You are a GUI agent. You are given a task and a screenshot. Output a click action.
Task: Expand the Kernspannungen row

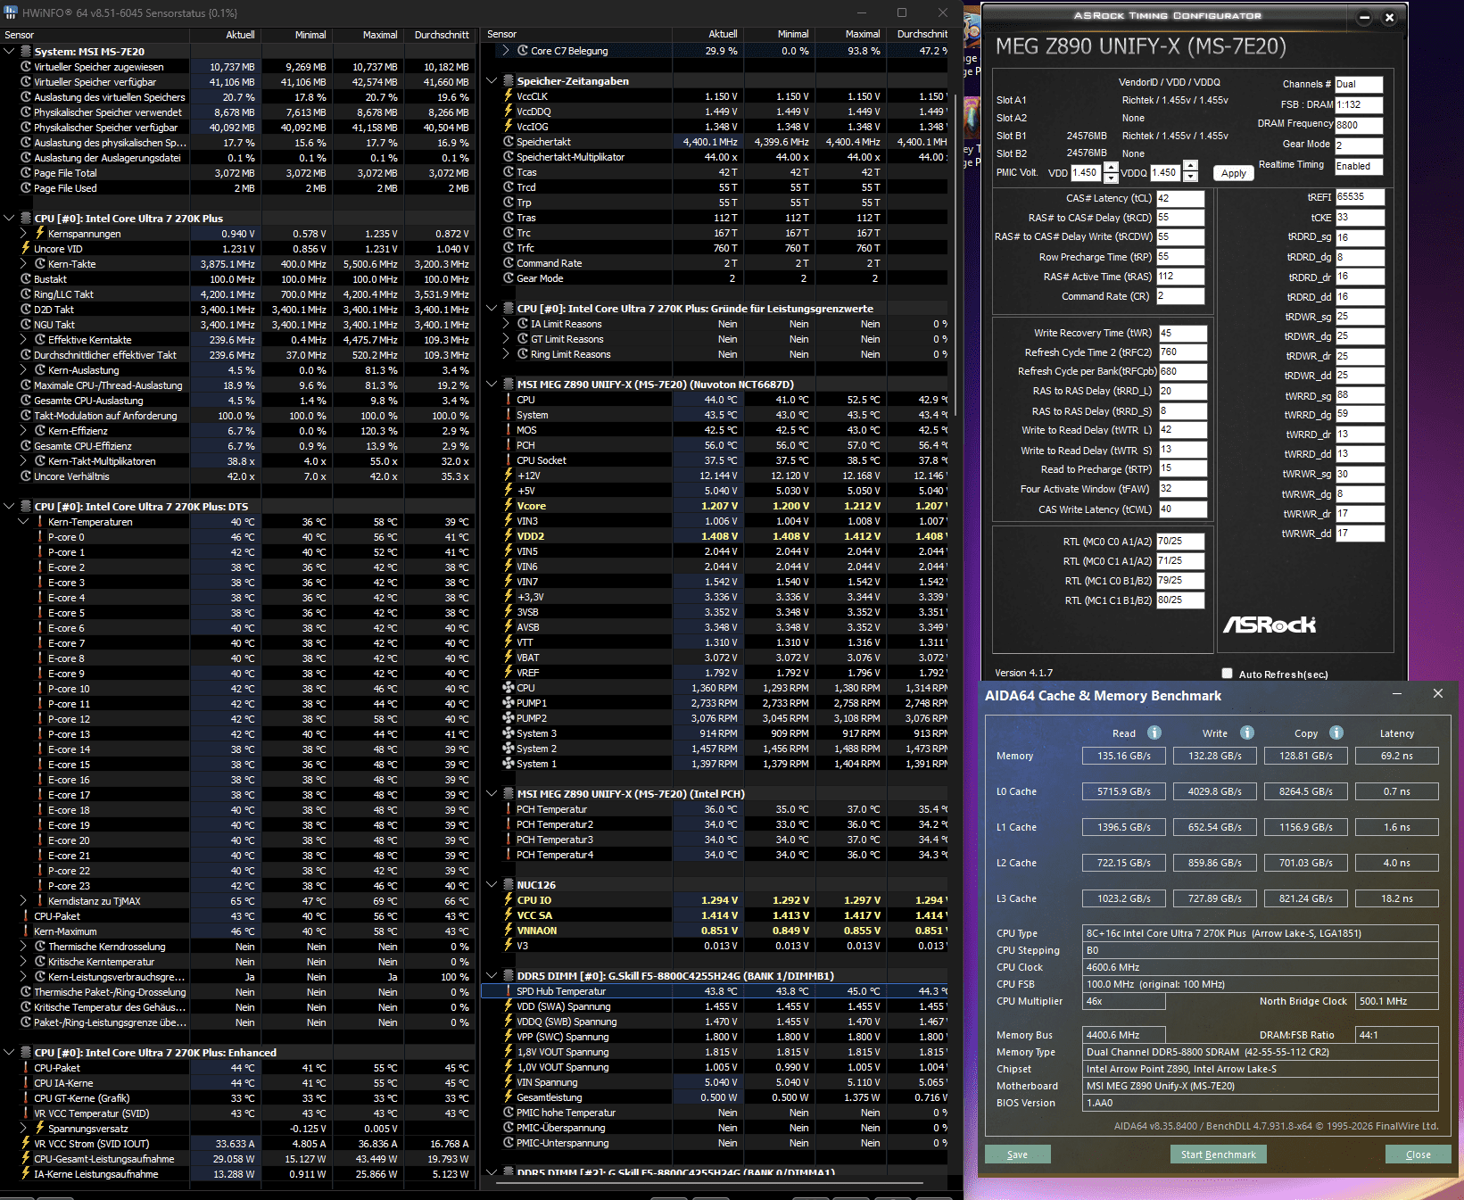pyautogui.click(x=23, y=234)
